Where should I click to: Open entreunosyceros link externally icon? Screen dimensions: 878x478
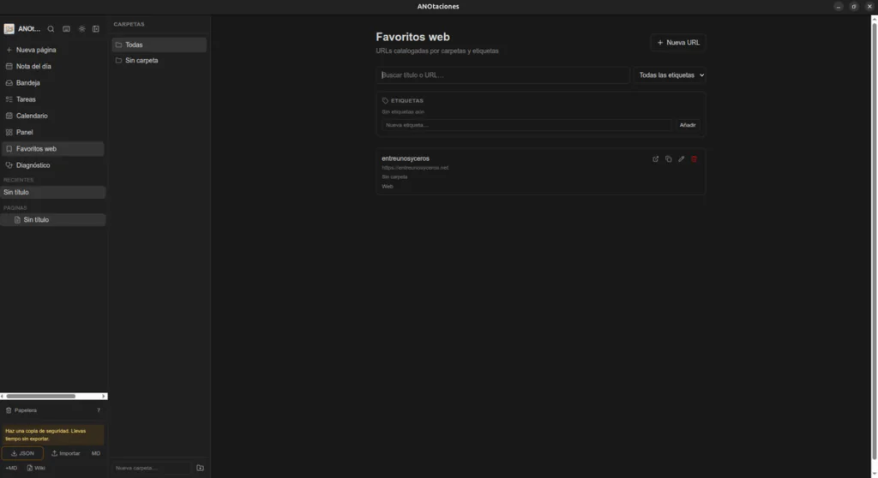[x=656, y=159]
